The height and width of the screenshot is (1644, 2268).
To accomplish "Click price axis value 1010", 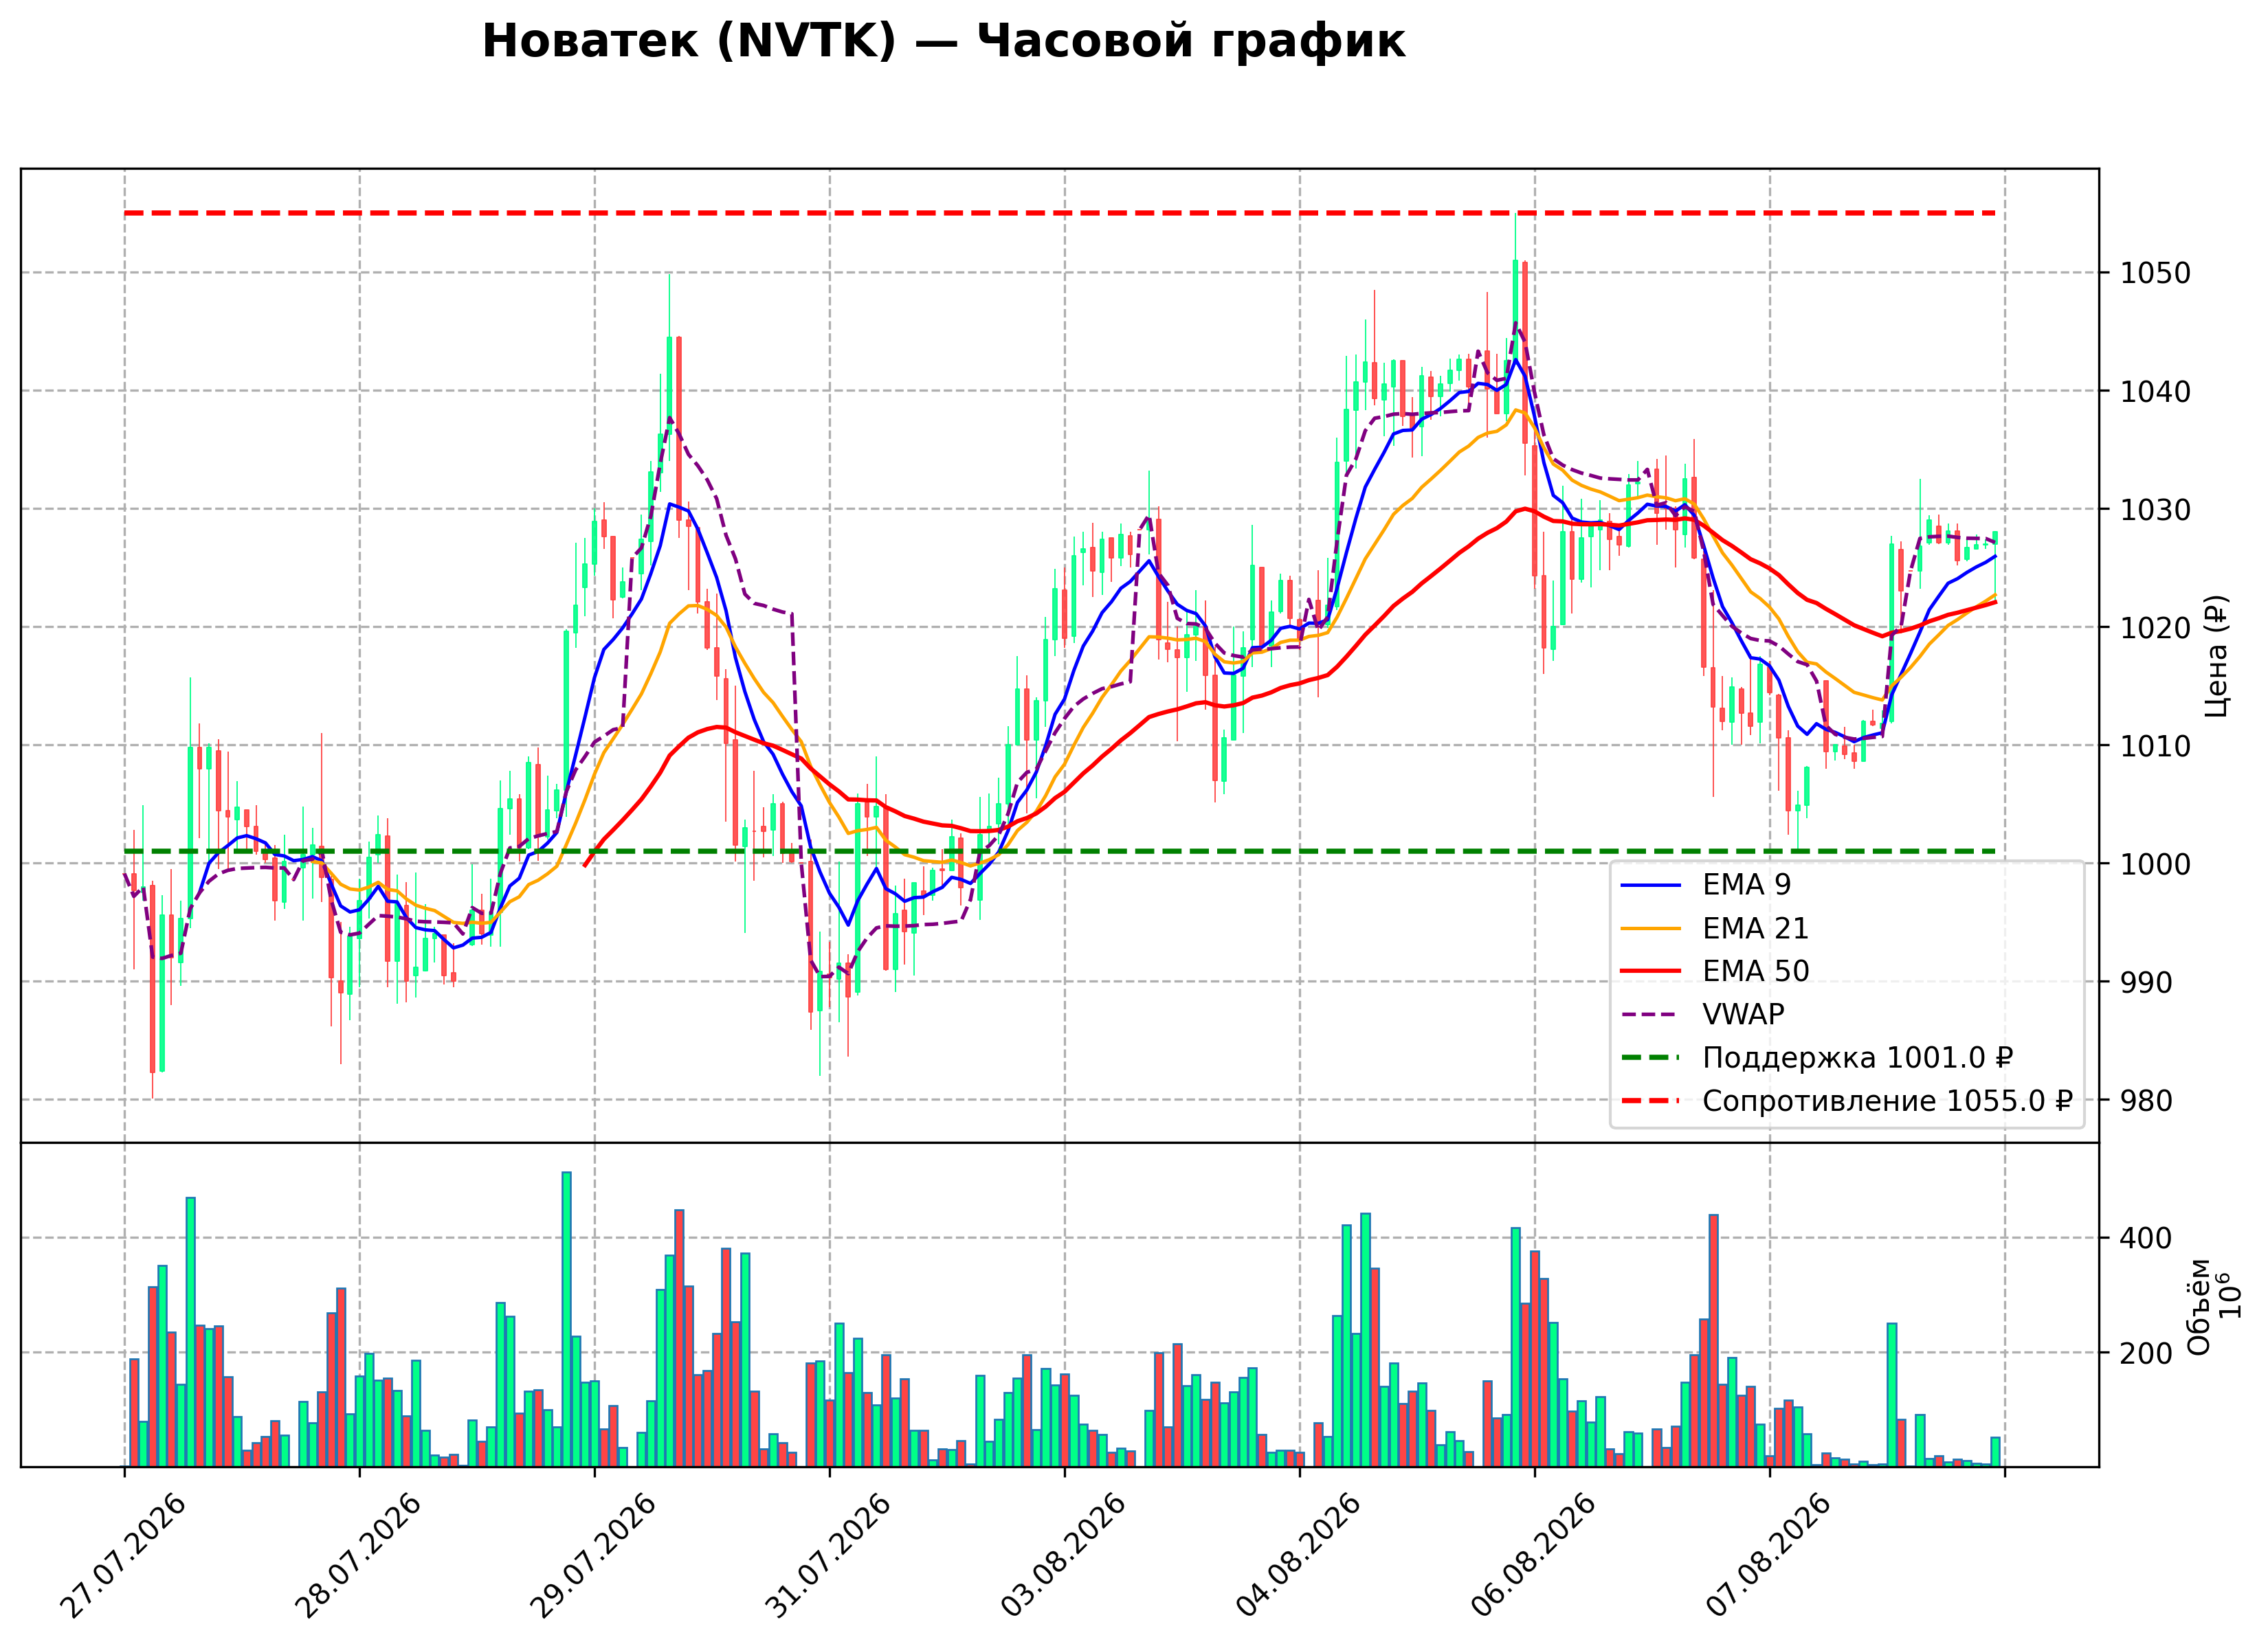I will click(2154, 745).
